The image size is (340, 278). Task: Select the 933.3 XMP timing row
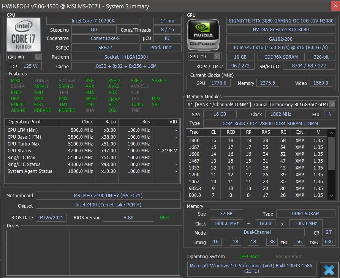pos(257,189)
